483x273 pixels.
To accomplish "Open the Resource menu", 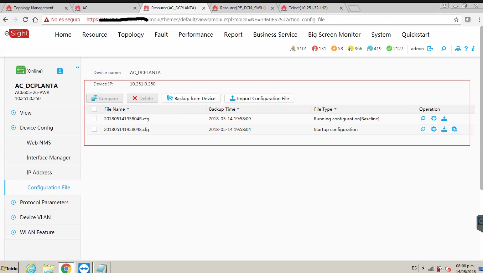I will point(95,35).
